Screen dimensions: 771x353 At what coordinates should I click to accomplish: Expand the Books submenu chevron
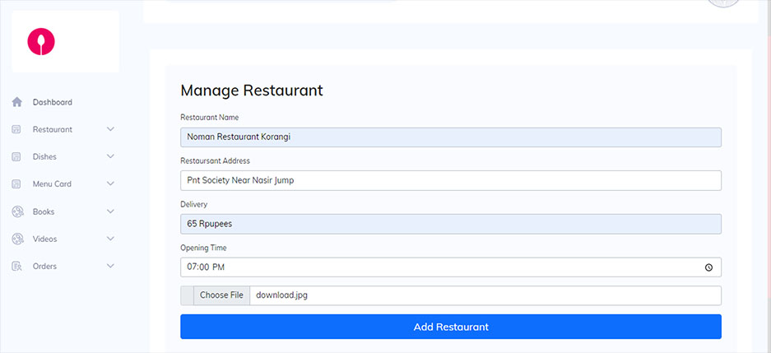(x=110, y=211)
